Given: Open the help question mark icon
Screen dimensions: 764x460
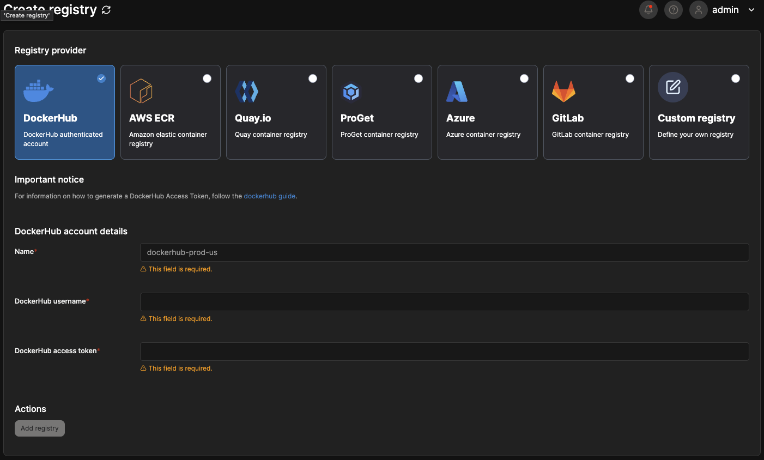Looking at the screenshot, I should point(674,10).
